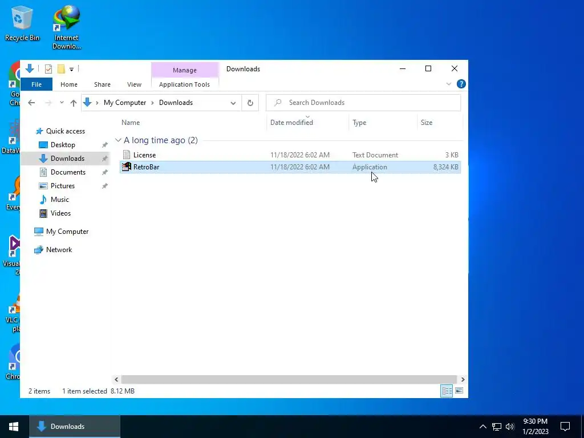Image resolution: width=584 pixels, height=438 pixels.
Task: Open the address bar history dropdown
Action: click(233, 103)
